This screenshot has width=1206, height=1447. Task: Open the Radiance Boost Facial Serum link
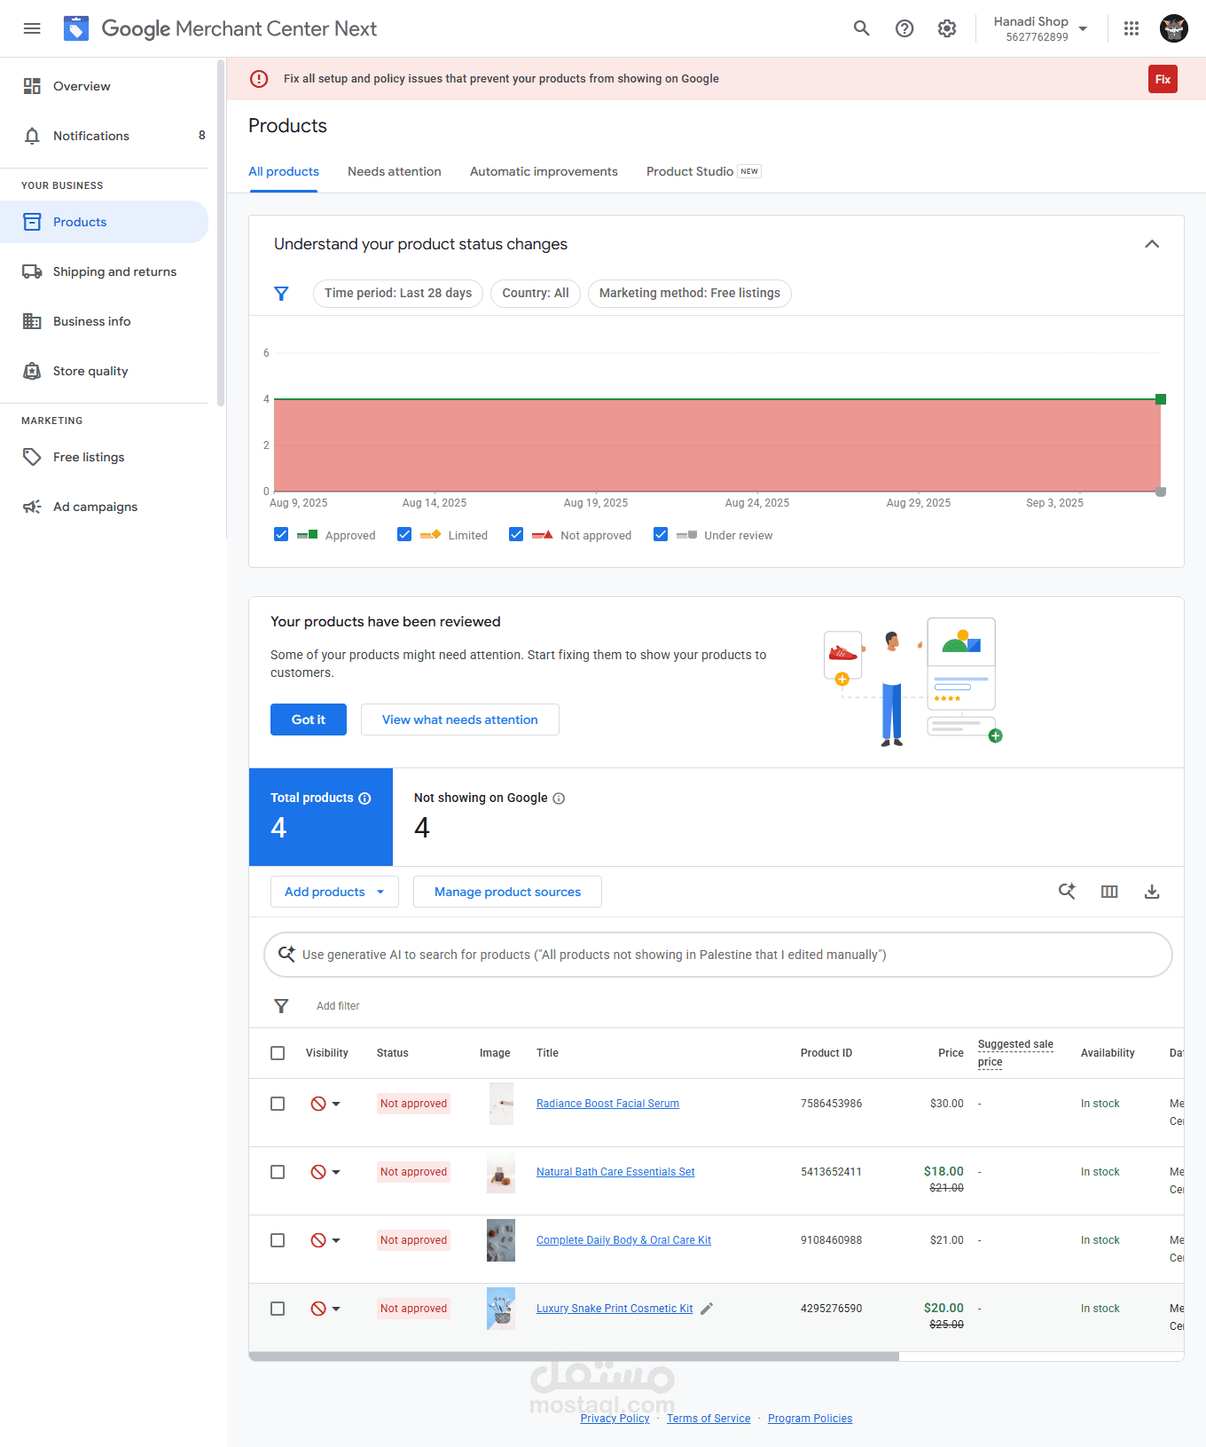[608, 1104]
